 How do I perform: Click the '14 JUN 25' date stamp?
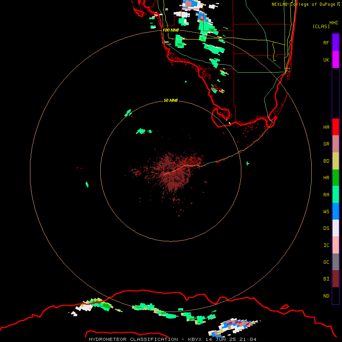tap(221, 339)
